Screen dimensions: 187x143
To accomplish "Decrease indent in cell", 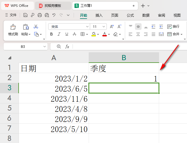I will click(153, 27).
